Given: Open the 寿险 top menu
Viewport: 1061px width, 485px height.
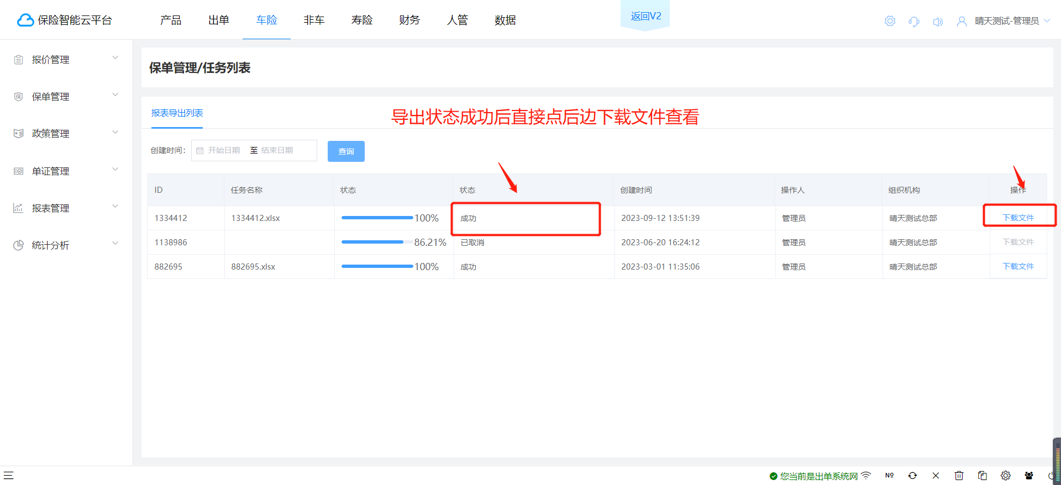Looking at the screenshot, I should (x=362, y=20).
